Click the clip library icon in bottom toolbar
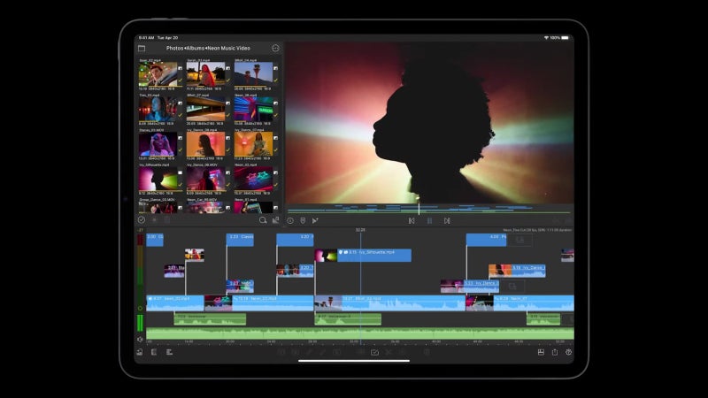The image size is (708, 398). point(154,352)
